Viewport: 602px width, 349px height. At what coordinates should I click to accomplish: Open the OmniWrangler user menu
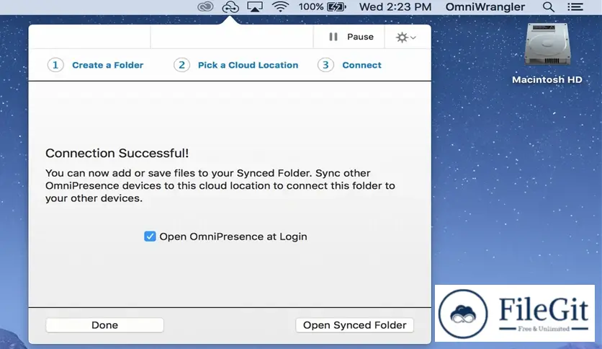[x=485, y=7]
